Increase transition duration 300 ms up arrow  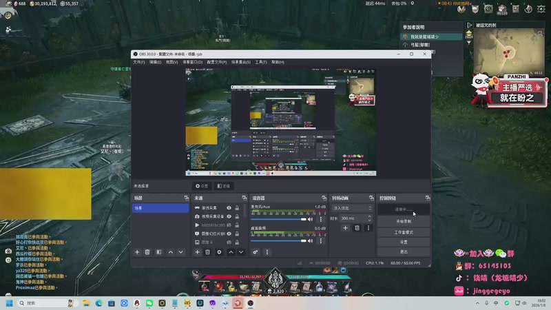[369, 216]
